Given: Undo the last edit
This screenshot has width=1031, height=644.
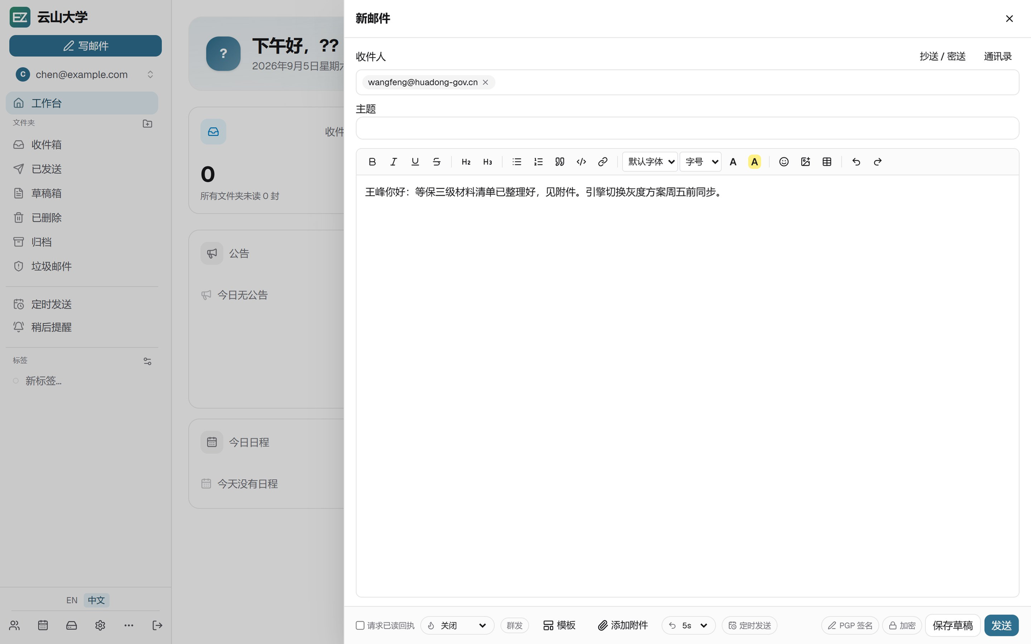Looking at the screenshot, I should click(x=856, y=162).
